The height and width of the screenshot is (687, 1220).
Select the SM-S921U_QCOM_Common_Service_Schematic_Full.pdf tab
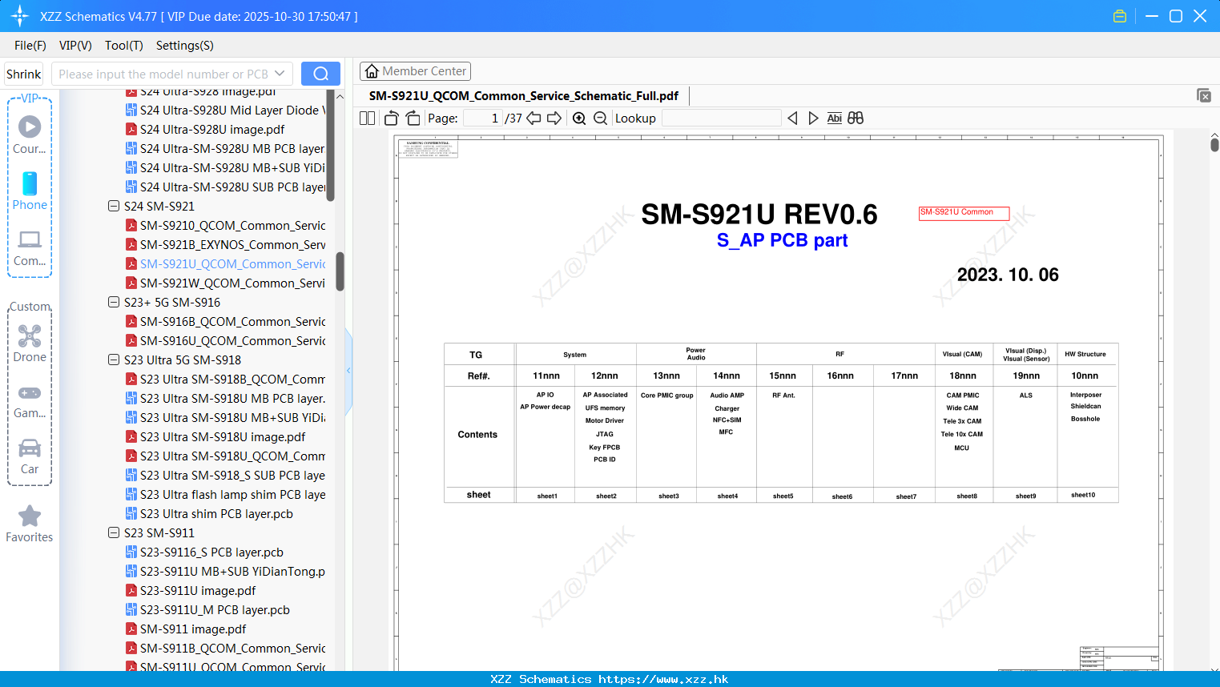pos(524,96)
